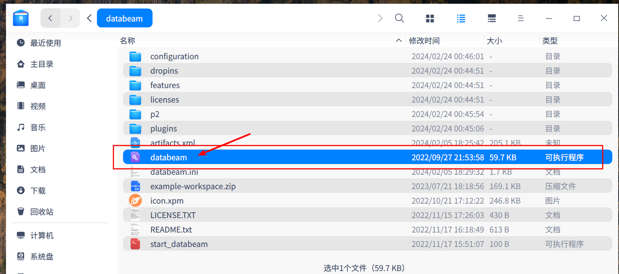Viewport: 619px width, 274px height.
Task: Click the search magnifier icon
Action: tap(399, 18)
